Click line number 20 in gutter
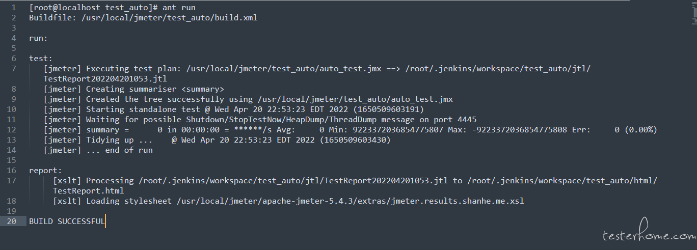This screenshot has width=697, height=250. pos(12,221)
